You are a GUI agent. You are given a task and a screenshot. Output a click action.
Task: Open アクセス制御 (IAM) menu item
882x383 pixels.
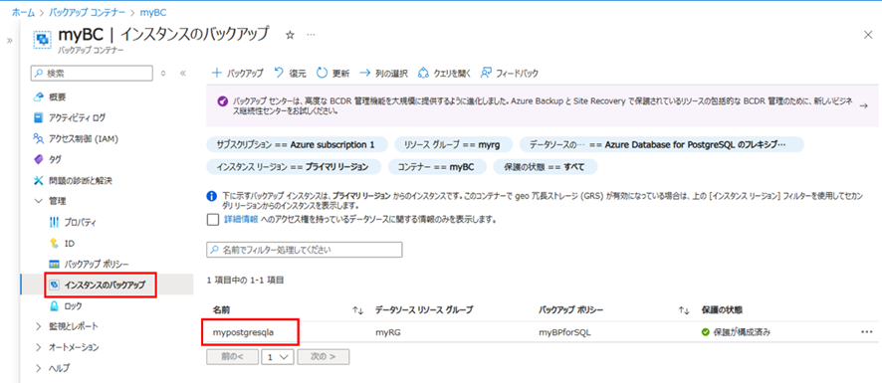76,138
